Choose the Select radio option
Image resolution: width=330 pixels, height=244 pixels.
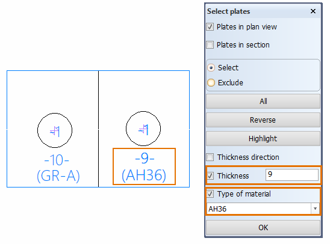point(211,68)
